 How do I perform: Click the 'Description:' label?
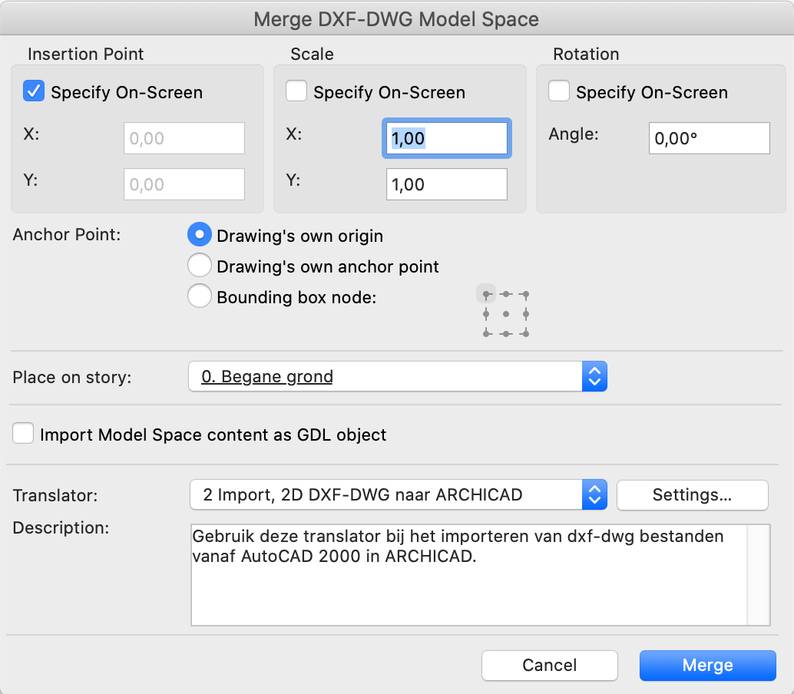pyautogui.click(x=61, y=527)
